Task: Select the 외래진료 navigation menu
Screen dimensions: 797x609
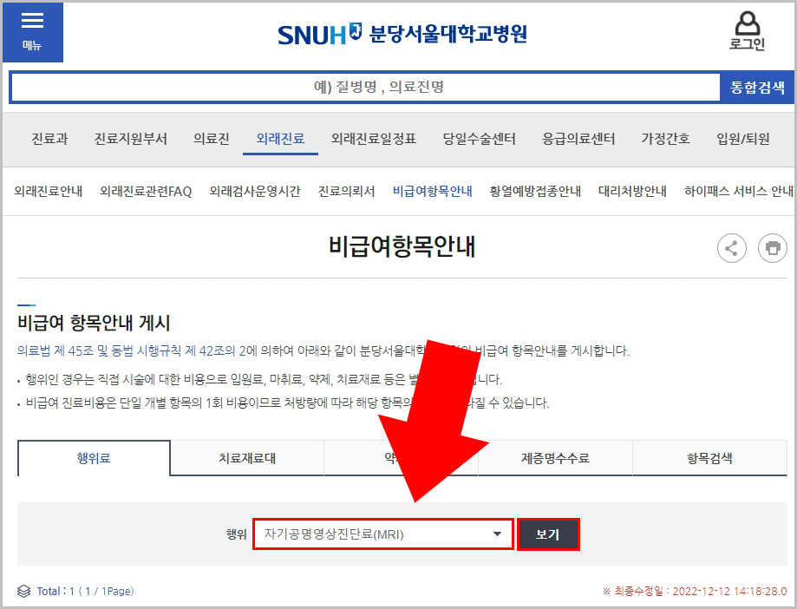Action: (279, 136)
